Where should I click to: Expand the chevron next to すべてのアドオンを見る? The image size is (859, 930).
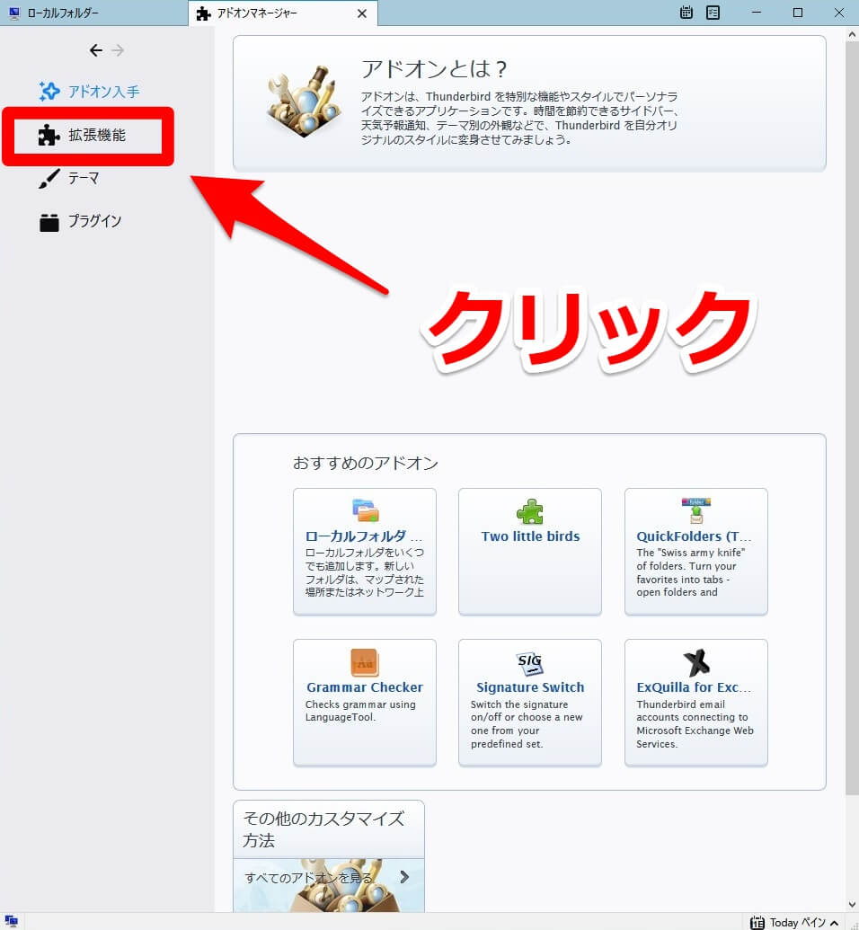click(404, 877)
